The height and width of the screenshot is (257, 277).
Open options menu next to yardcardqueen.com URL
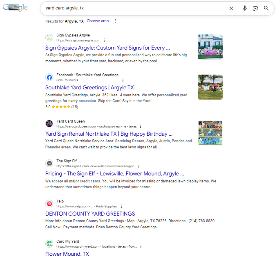(141, 126)
